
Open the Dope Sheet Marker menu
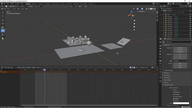[x=28, y=67]
